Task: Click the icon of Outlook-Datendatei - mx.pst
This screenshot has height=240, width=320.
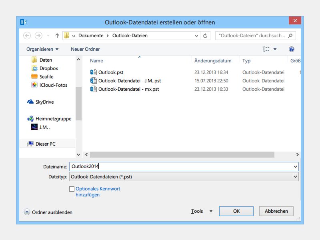Action: 93,89
